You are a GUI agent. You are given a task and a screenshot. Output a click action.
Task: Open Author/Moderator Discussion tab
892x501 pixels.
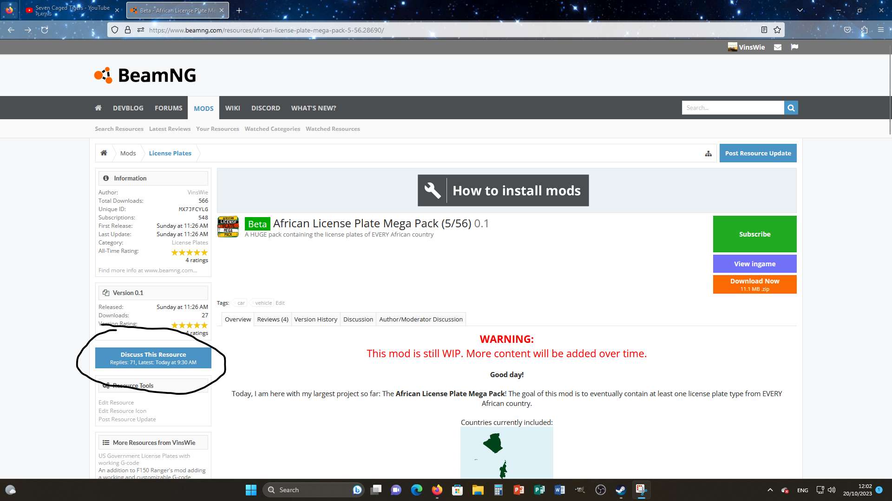click(421, 319)
